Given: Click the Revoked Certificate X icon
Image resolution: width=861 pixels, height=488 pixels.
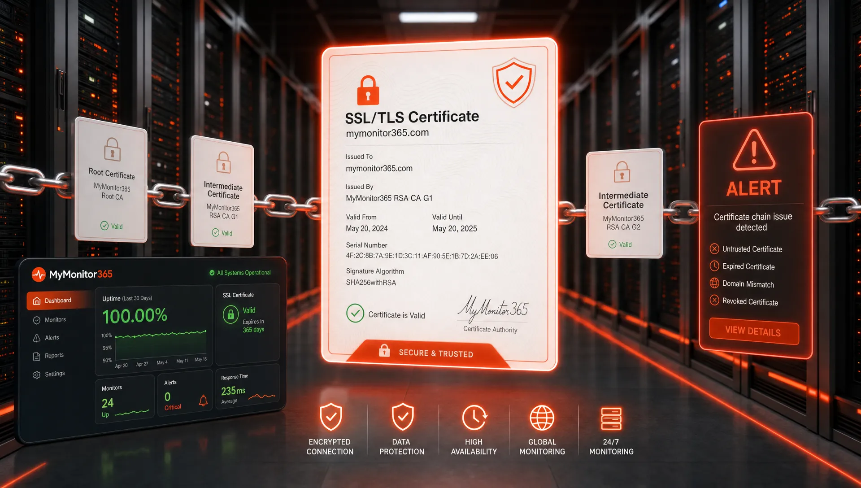Looking at the screenshot, I should click(714, 300).
